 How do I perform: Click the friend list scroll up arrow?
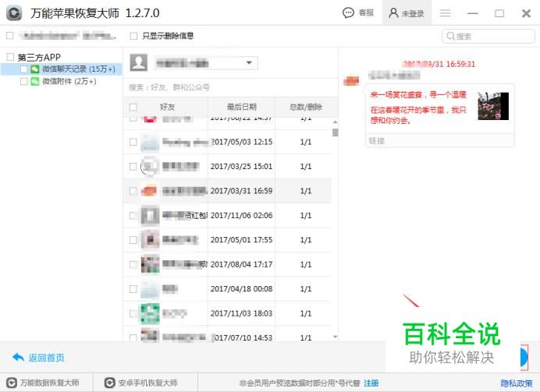[335, 122]
